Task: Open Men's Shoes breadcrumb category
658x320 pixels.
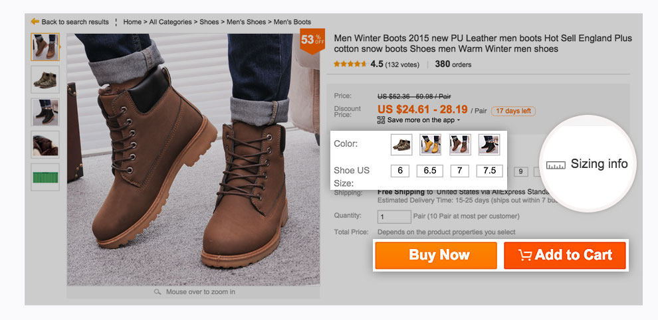Action: click(247, 22)
